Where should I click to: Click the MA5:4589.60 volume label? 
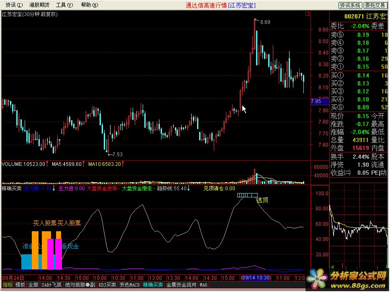pyautogui.click(x=67, y=164)
